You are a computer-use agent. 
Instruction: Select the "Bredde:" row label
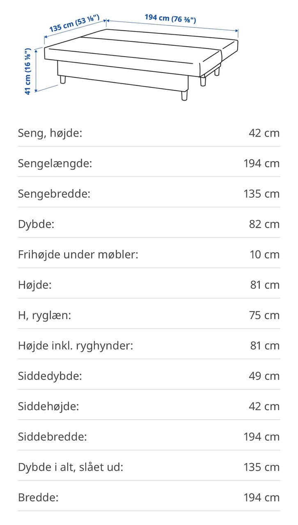(38, 497)
